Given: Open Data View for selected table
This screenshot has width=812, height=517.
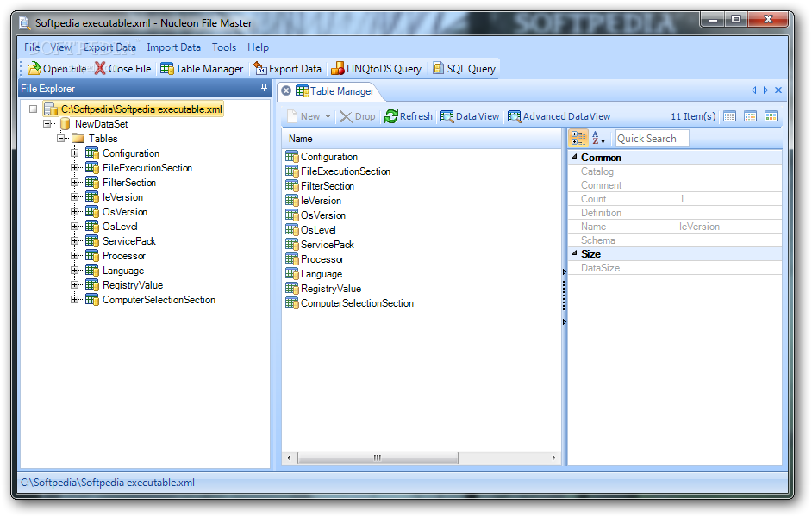Looking at the screenshot, I should point(470,116).
